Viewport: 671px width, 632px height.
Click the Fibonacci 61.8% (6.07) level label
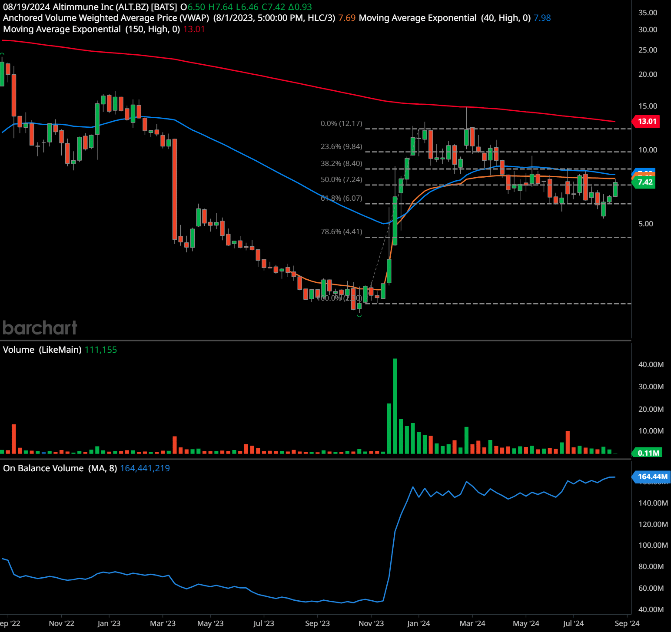click(341, 198)
